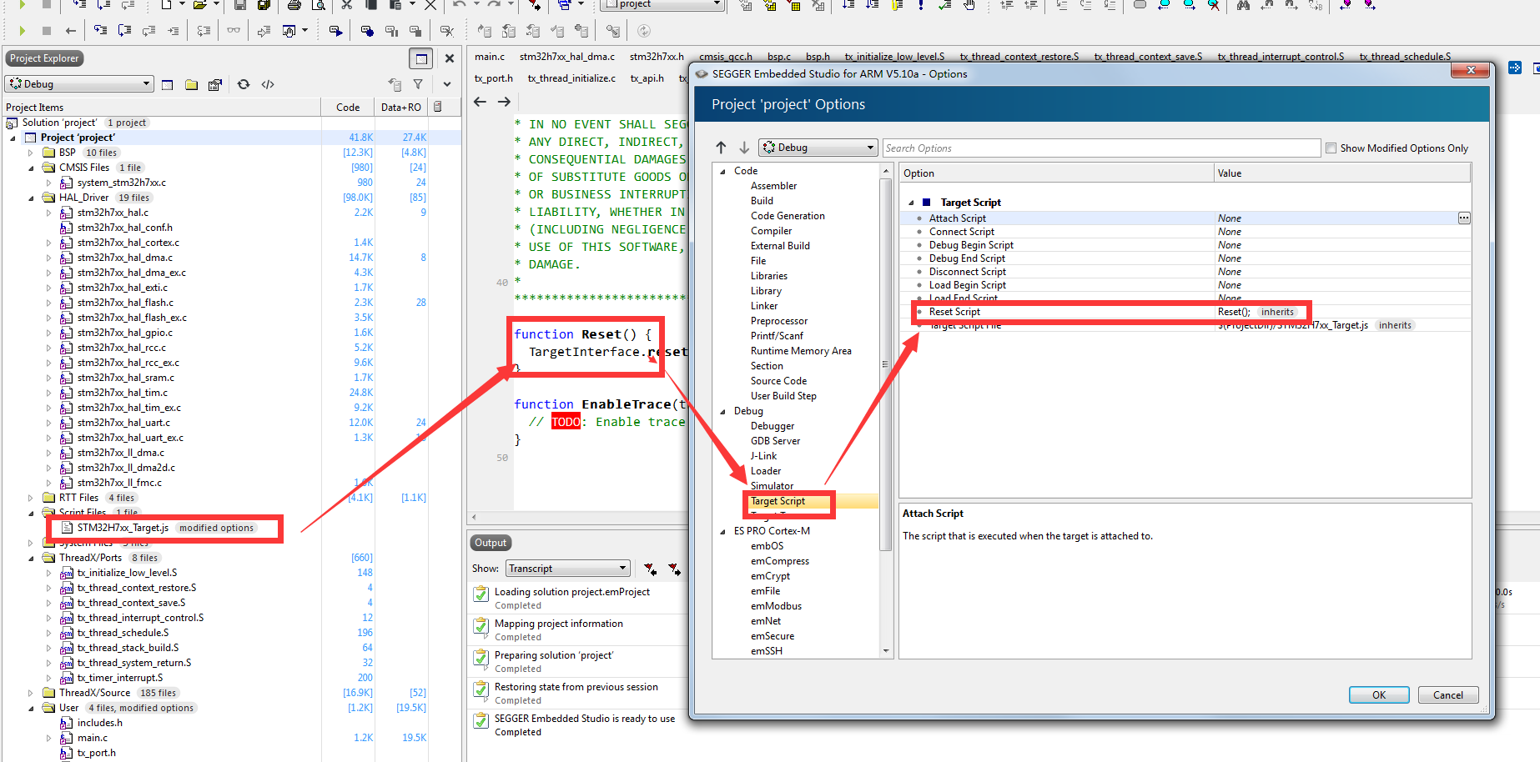This screenshot has width=1540, height=762.
Task: Select the Reset Script option row
Action: [1185, 312]
